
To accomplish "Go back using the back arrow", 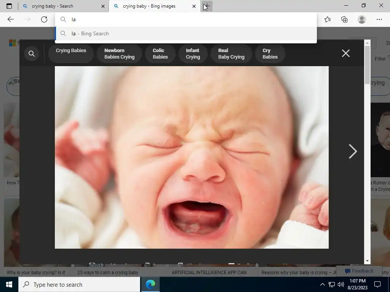I will point(10,19).
